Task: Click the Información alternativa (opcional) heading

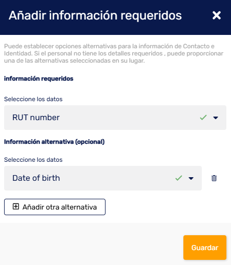Action: pos(54,142)
